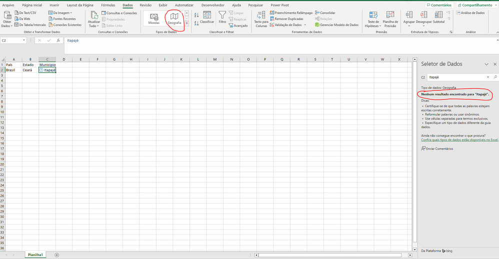Image resolution: width=499 pixels, height=259 pixels.
Task: Open Gerenciar Modelo de Dados
Action: tap(336, 25)
